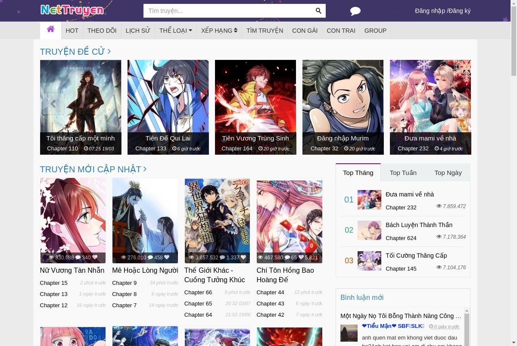Open Chapter 624 in top ranking

click(401, 238)
